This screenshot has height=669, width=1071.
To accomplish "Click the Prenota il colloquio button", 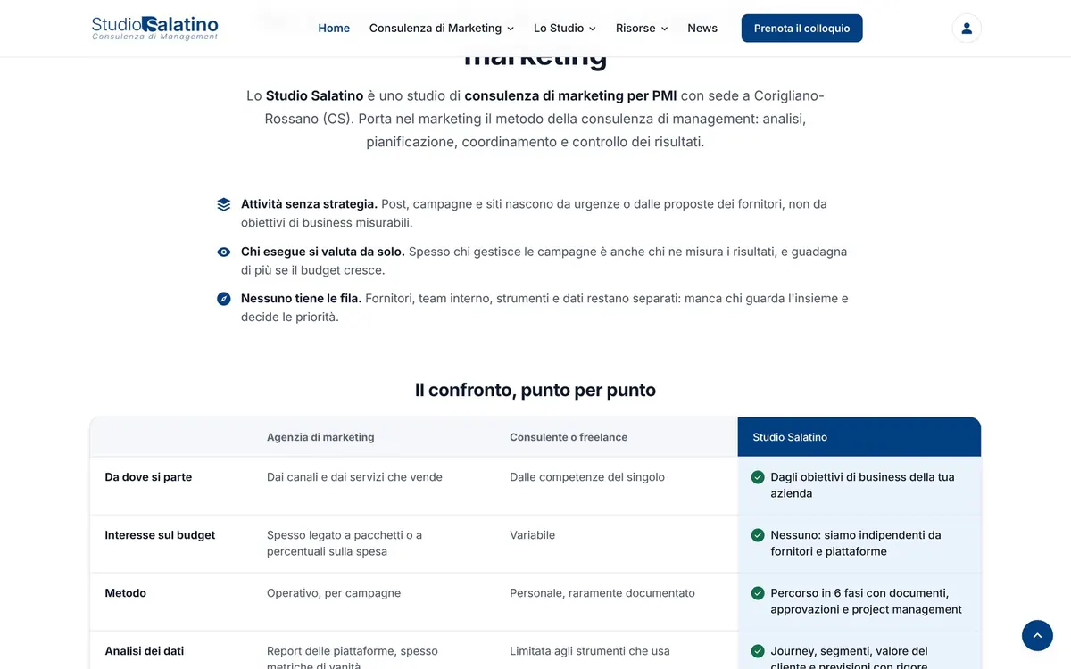I will (x=801, y=29).
